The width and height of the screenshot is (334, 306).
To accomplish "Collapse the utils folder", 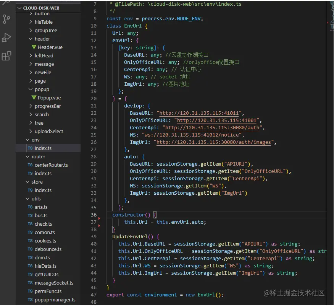I will [x=36, y=199].
